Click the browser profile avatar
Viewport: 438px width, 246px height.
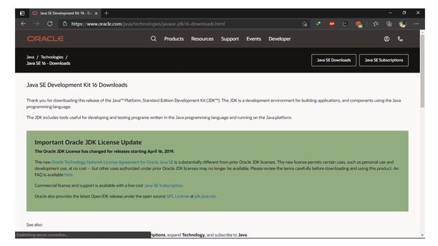[x=402, y=25]
